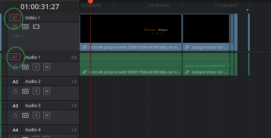271x138 pixels.
Task: Click the gray marker dot on the ruler
Action: pyautogui.click(x=247, y=10)
